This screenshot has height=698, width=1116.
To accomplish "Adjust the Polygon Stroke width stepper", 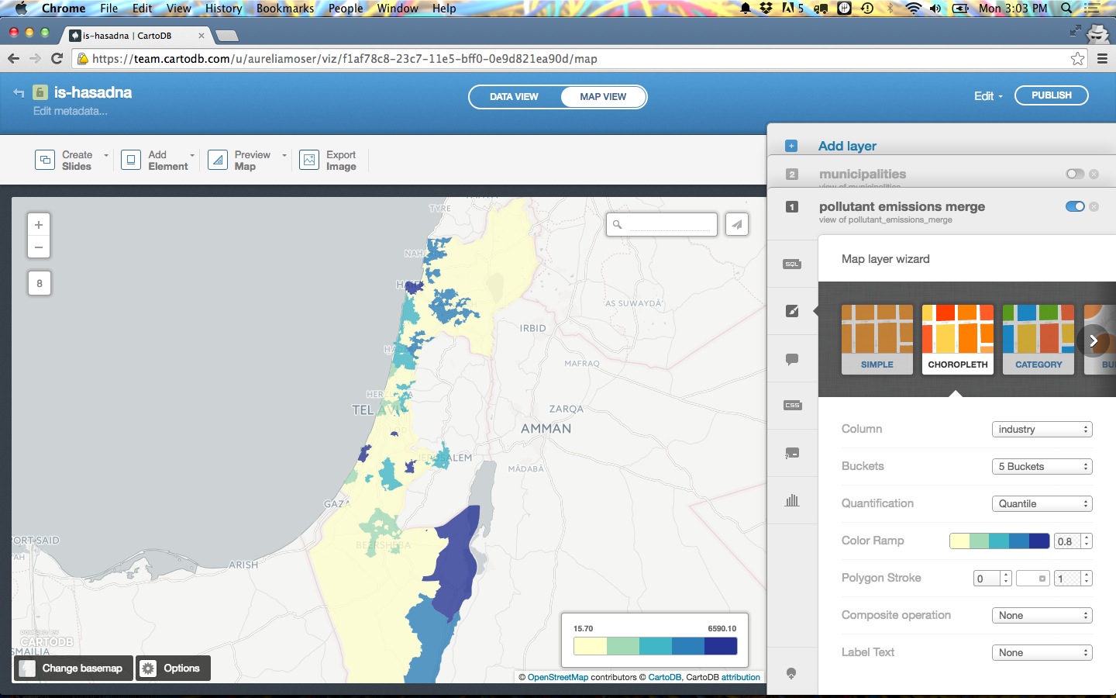I will [x=1005, y=579].
